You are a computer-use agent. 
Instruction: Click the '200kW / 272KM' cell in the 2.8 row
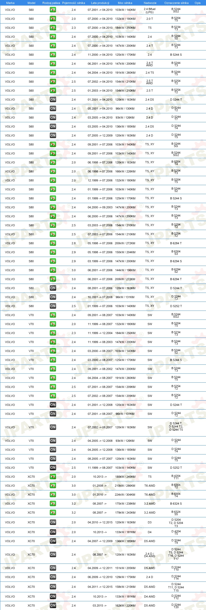point(125,243)
